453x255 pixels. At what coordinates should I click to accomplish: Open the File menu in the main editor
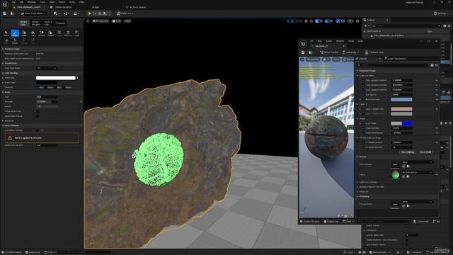click(x=13, y=2)
